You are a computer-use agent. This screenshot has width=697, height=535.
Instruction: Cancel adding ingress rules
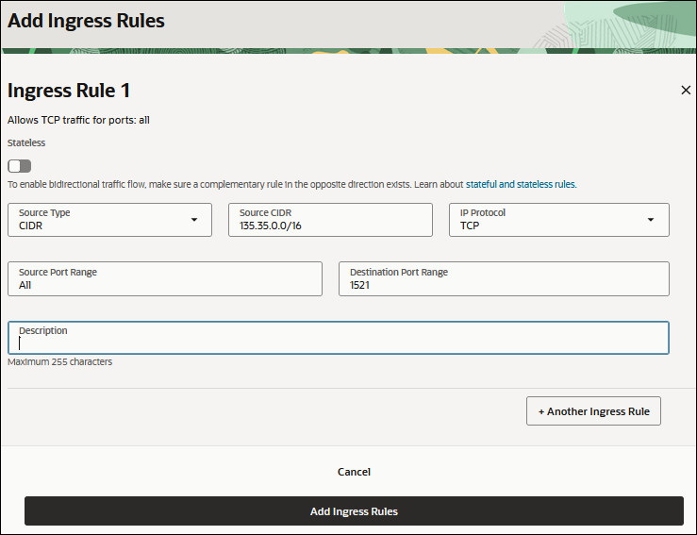[x=354, y=472]
